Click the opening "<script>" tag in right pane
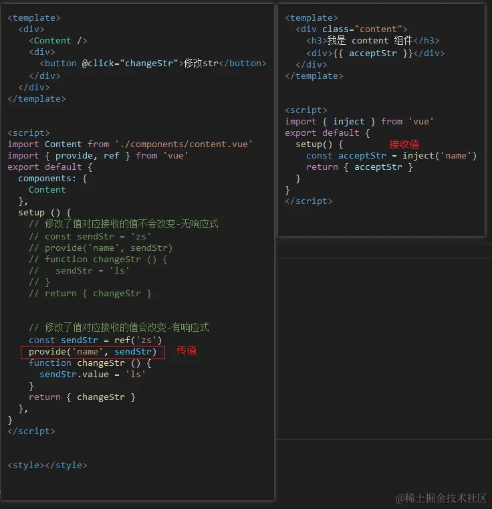492x509 pixels. point(306,110)
